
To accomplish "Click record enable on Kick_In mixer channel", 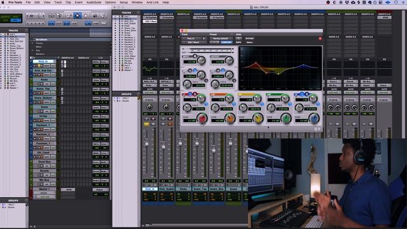I will tap(153, 119).
